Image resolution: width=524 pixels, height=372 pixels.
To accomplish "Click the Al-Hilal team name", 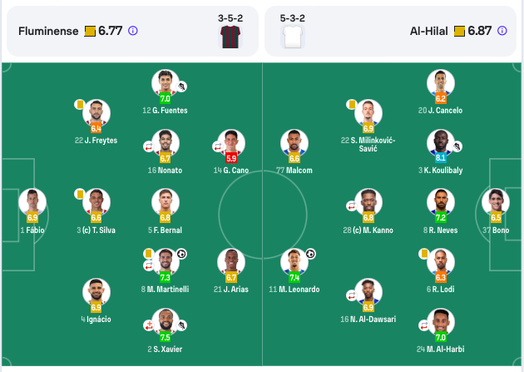I will 428,31.
